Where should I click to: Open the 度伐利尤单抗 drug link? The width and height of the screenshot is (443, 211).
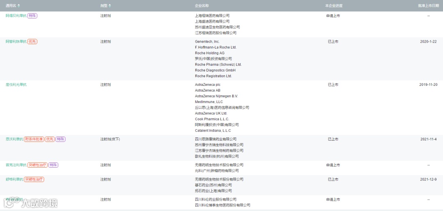click(x=16, y=85)
